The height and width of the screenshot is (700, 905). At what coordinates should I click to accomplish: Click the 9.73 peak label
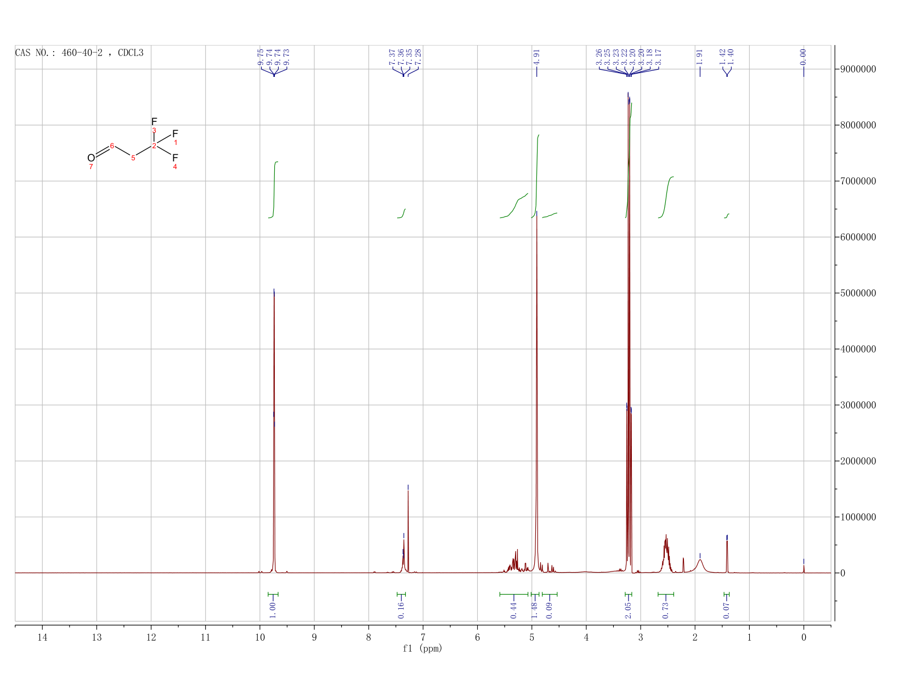[286, 57]
